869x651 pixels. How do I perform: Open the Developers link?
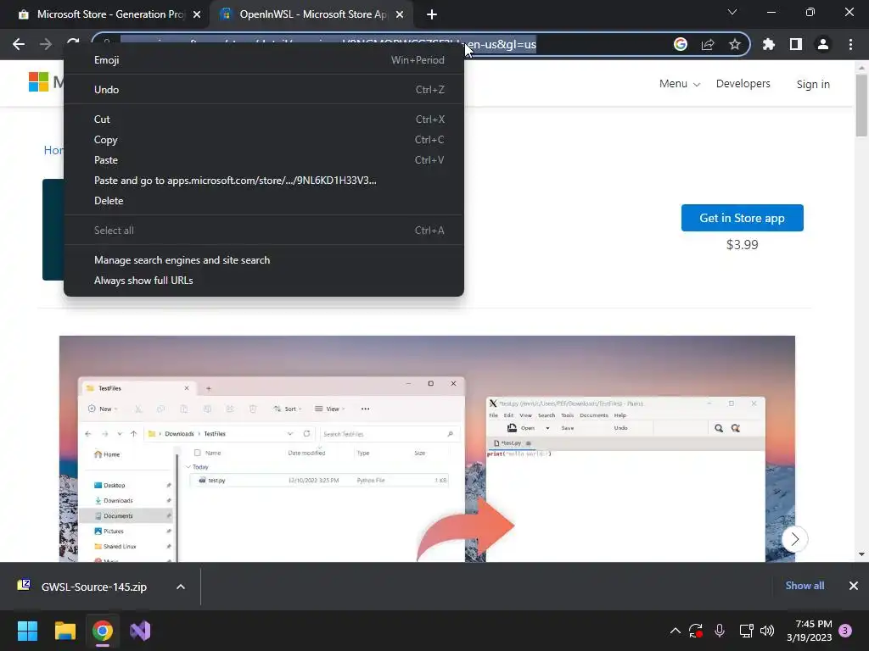[x=743, y=84]
